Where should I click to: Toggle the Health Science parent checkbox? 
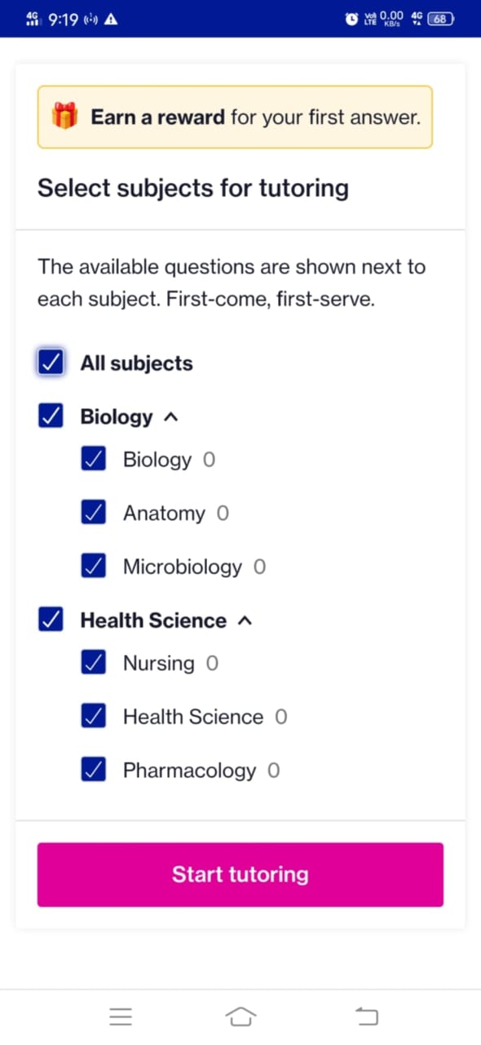coord(51,620)
